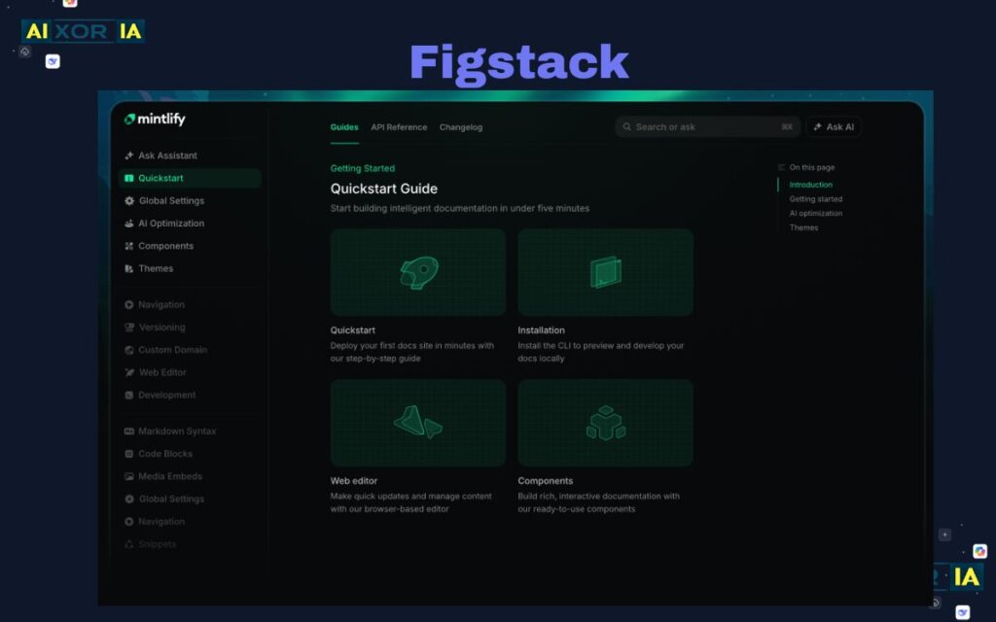
Task: Click the Mintlify leaf logo
Action: pyautogui.click(x=127, y=119)
